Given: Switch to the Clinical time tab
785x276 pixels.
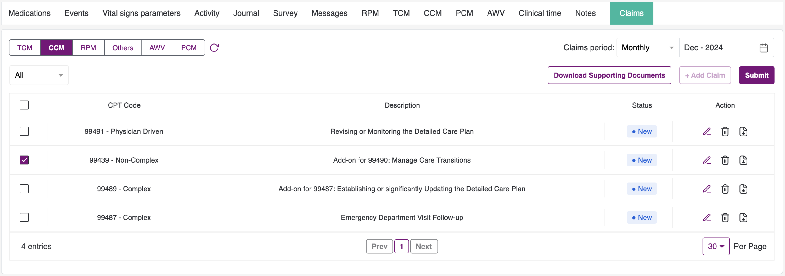Looking at the screenshot, I should [540, 13].
